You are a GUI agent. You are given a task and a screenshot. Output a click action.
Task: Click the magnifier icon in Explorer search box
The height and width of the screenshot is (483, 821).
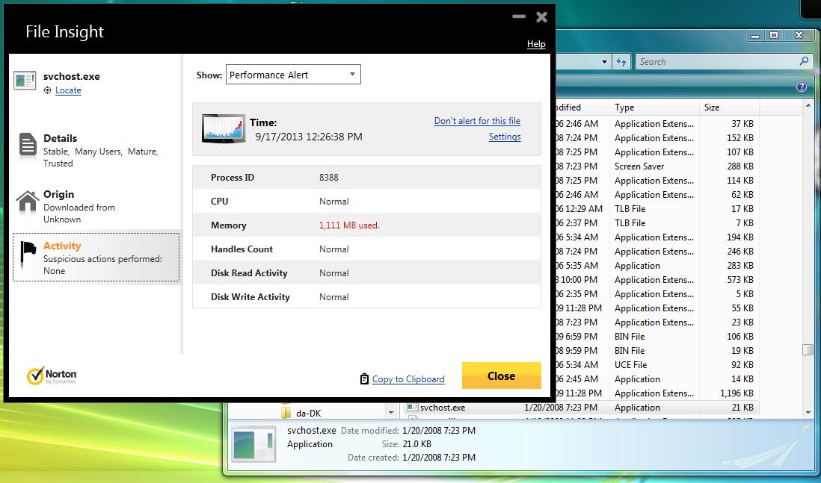[x=804, y=61]
